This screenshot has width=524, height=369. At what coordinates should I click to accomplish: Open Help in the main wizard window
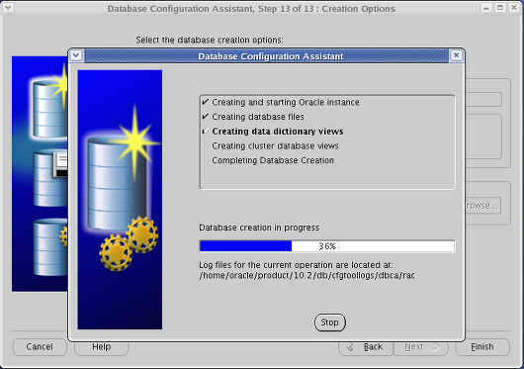point(101,347)
